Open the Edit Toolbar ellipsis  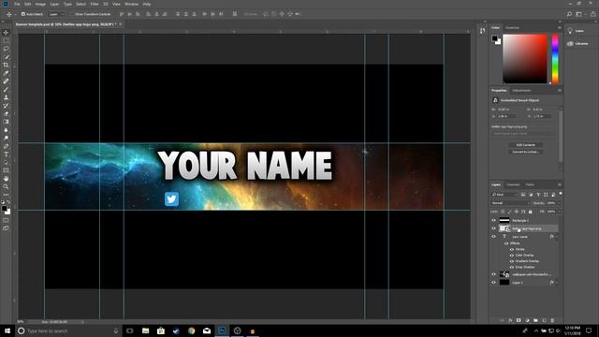(x=6, y=195)
